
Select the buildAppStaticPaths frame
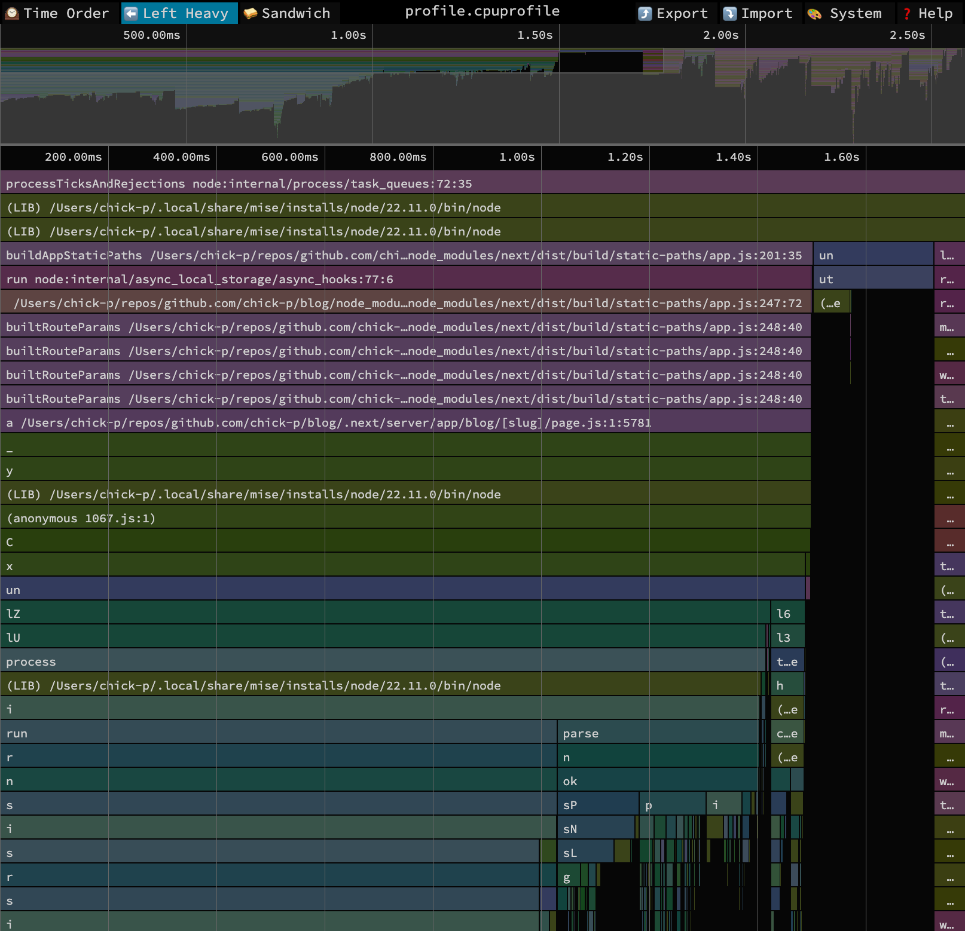pos(406,254)
